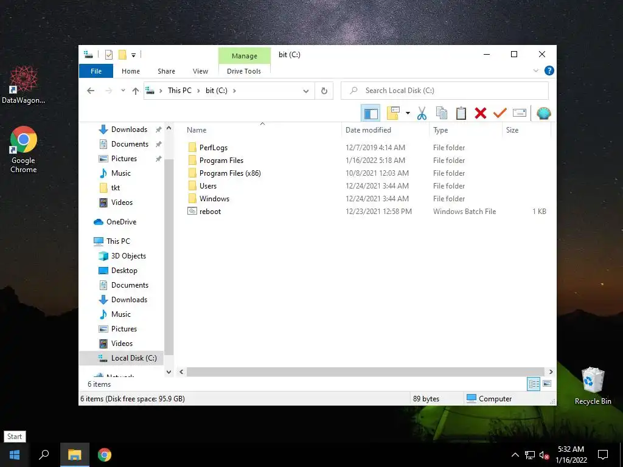Open Customize Quick Access Toolbar dropdown
This screenshot has width=623, height=467.
[133, 55]
